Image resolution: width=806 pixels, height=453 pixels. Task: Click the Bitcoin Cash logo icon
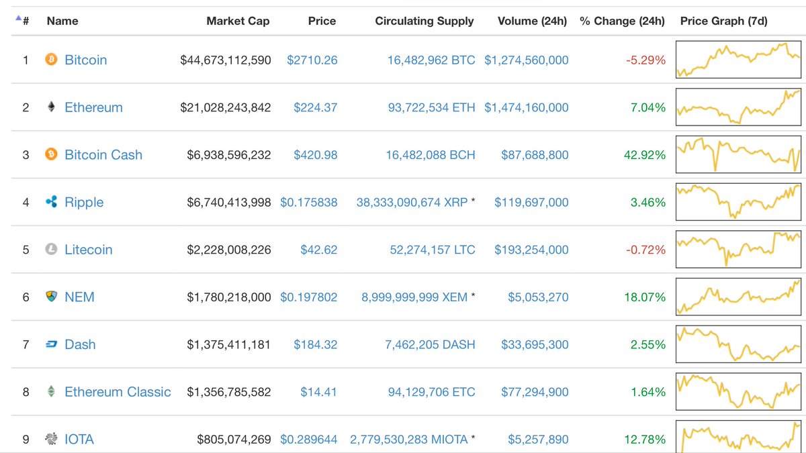click(51, 155)
